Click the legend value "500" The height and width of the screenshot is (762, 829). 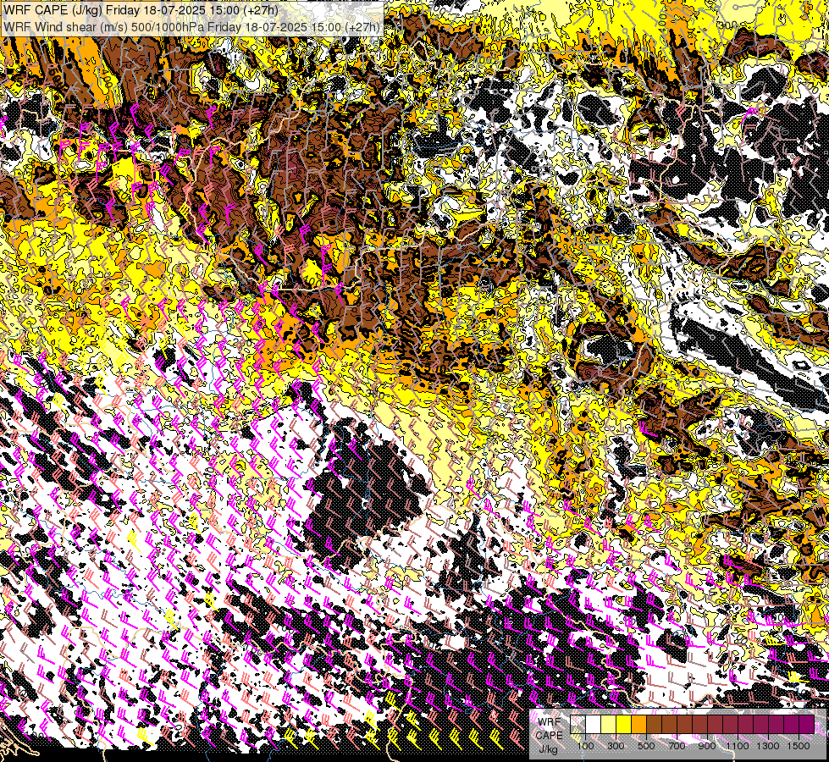click(646, 746)
